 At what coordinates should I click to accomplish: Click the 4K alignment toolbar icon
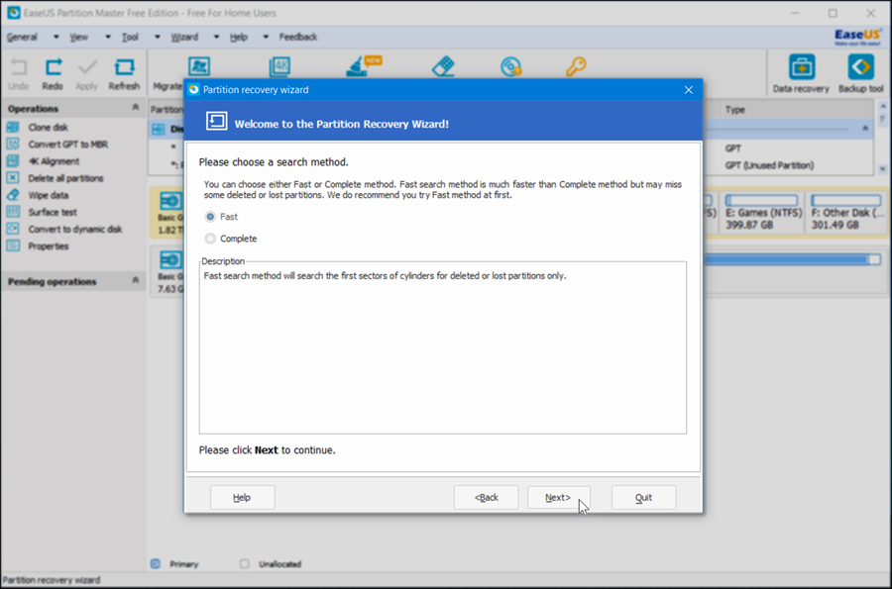(279, 67)
